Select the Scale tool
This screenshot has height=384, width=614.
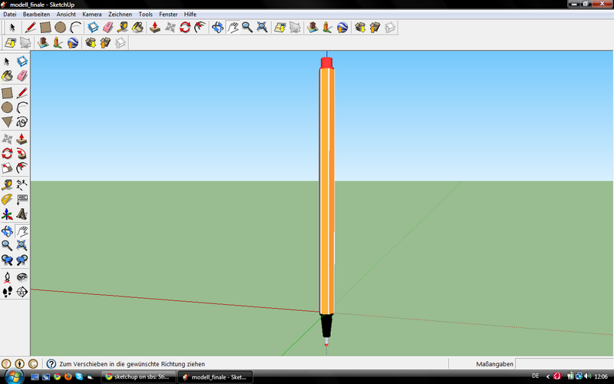(x=8, y=168)
